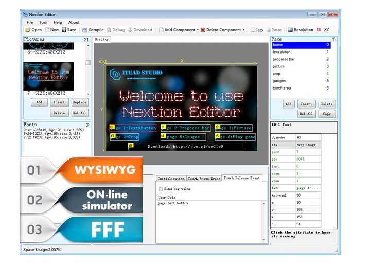The image size is (369, 265).
Task: Compile the project
Action: 93,30
